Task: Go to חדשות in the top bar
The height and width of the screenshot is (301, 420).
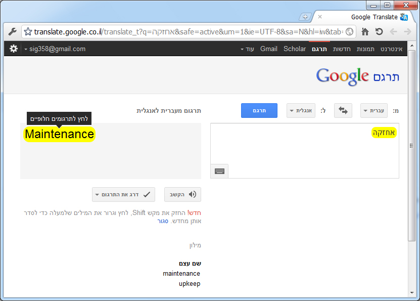Action: tap(342, 49)
